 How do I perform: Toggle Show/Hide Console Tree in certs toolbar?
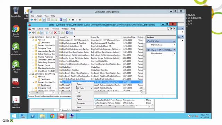pyautogui.click(x=42, y=33)
